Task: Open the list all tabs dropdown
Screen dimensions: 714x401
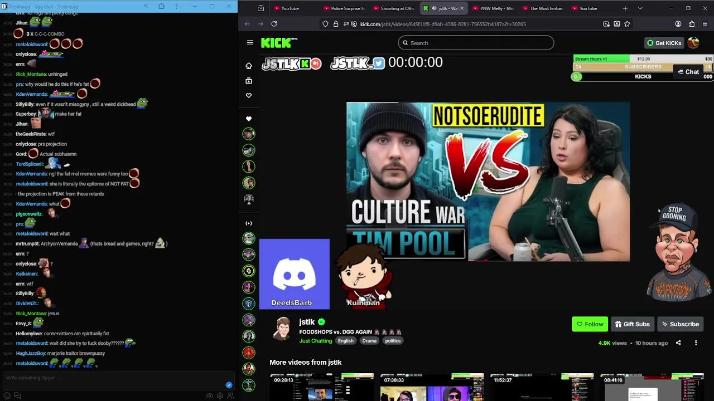Action: pos(640,8)
